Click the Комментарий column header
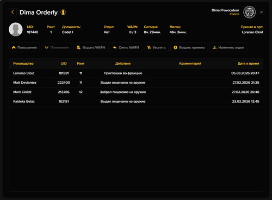The width and height of the screenshot is (272, 200). [x=190, y=64]
